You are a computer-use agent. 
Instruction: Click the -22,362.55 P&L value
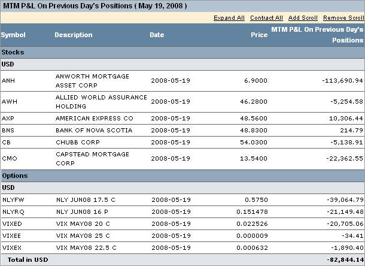[345, 159]
